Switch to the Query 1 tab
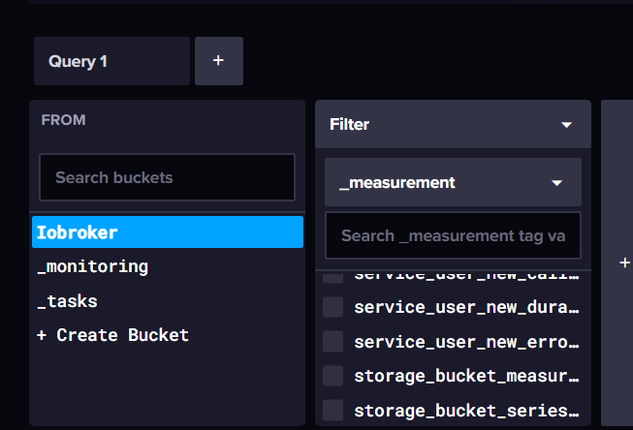Screen dimensions: 633x430 (x=111, y=61)
